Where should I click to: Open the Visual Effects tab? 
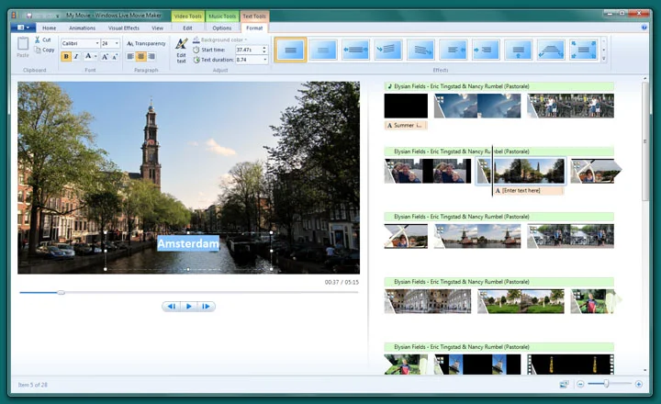(124, 28)
